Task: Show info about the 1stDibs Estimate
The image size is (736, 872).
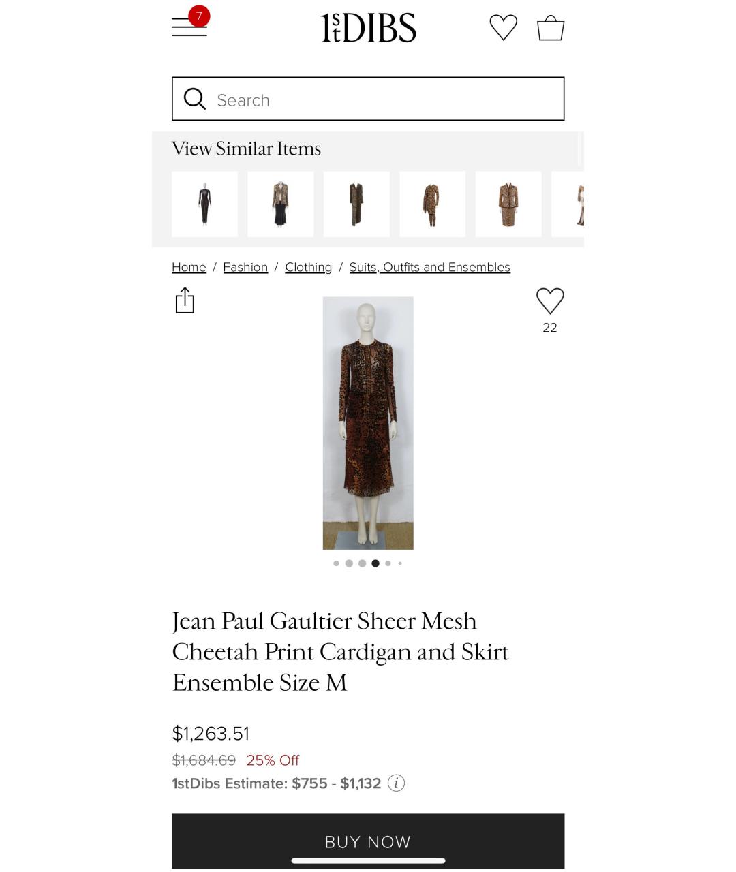Action: (397, 783)
